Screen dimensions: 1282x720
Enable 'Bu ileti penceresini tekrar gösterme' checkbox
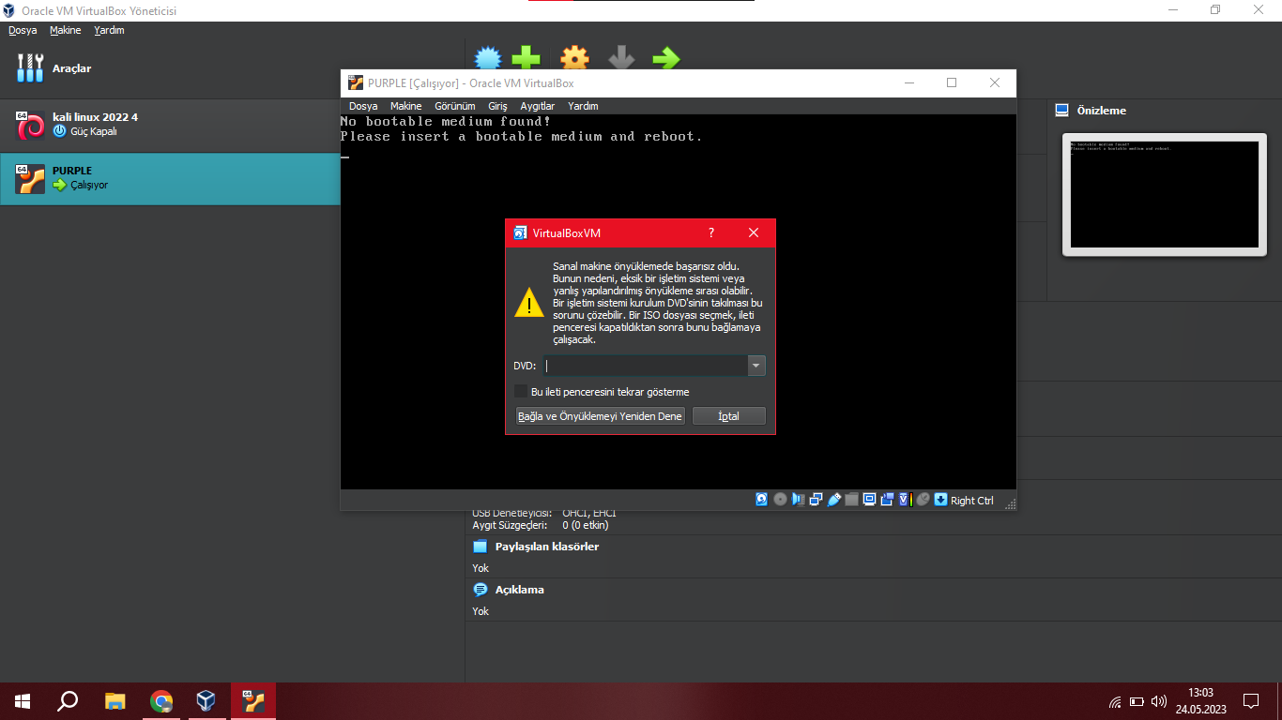click(x=521, y=392)
